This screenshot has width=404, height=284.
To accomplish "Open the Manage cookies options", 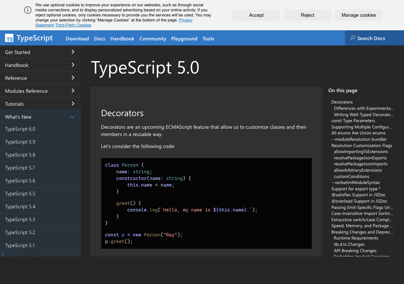I will tap(359, 15).
